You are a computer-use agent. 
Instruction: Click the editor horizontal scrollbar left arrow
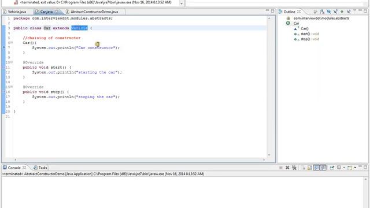point(16,159)
